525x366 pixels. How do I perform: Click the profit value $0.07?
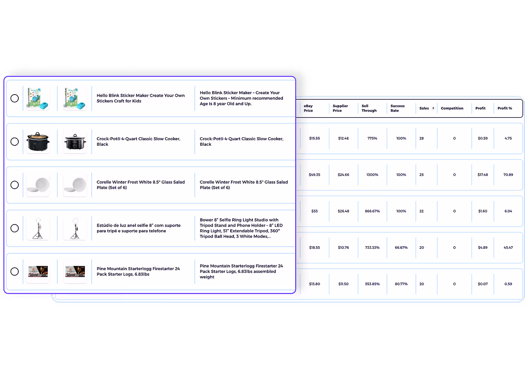483,284
